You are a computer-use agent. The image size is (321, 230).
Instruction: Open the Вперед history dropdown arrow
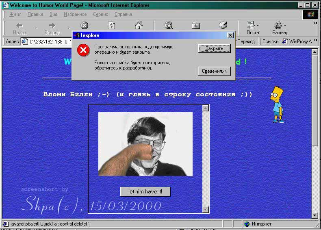coord(69,28)
